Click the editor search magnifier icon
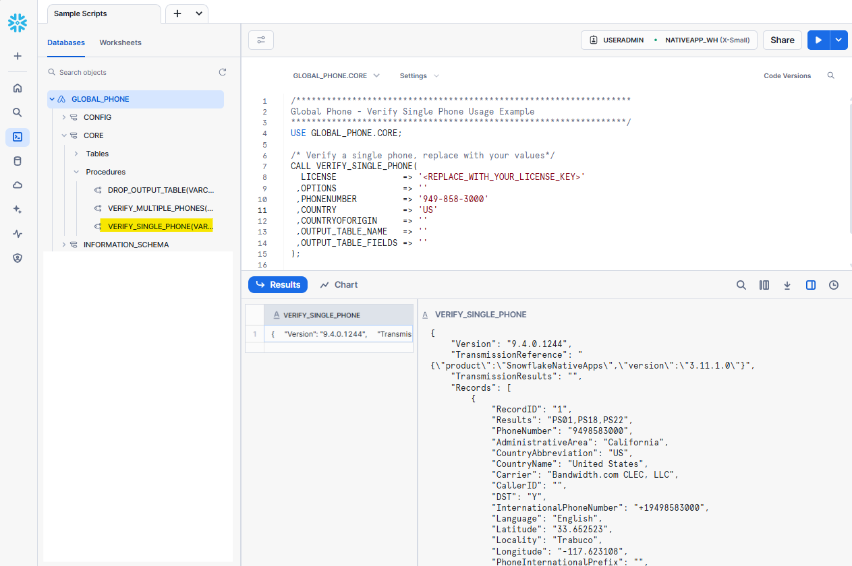The image size is (852, 566). click(831, 75)
